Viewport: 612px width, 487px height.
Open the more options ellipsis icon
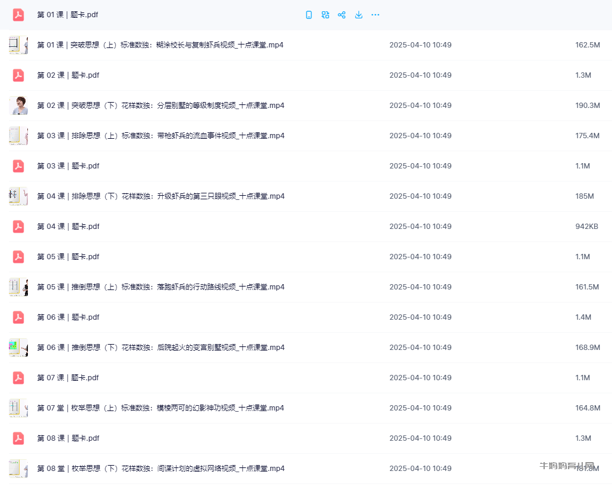(x=375, y=14)
